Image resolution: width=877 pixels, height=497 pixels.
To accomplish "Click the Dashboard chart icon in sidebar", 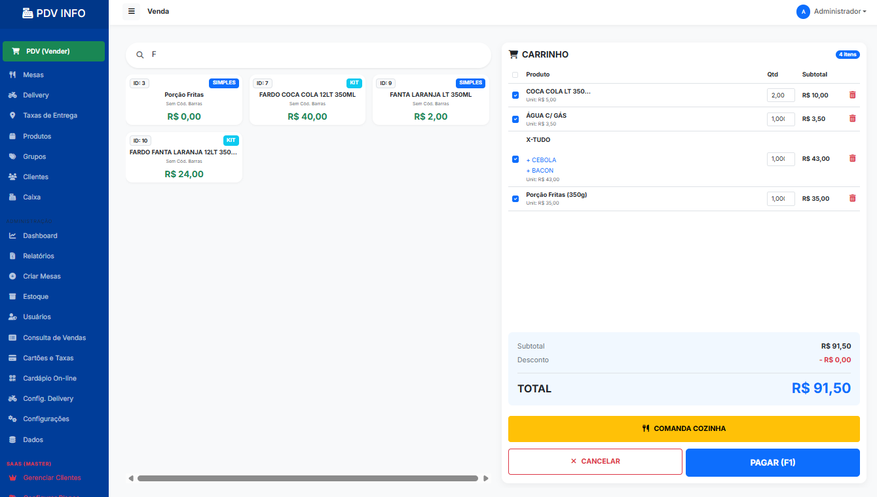I will pos(12,235).
